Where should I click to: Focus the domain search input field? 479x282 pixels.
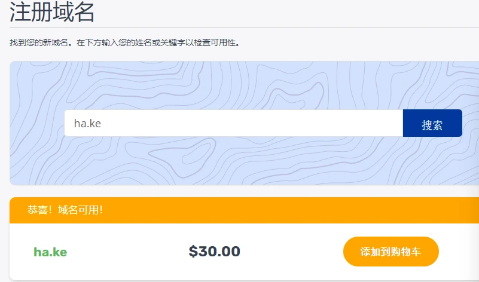[233, 124]
